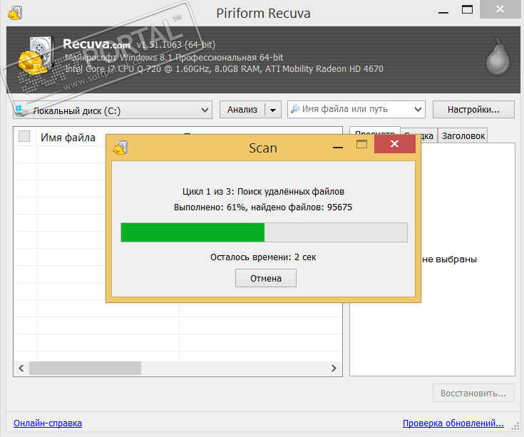Open the Проверка обновлений link

(453, 423)
